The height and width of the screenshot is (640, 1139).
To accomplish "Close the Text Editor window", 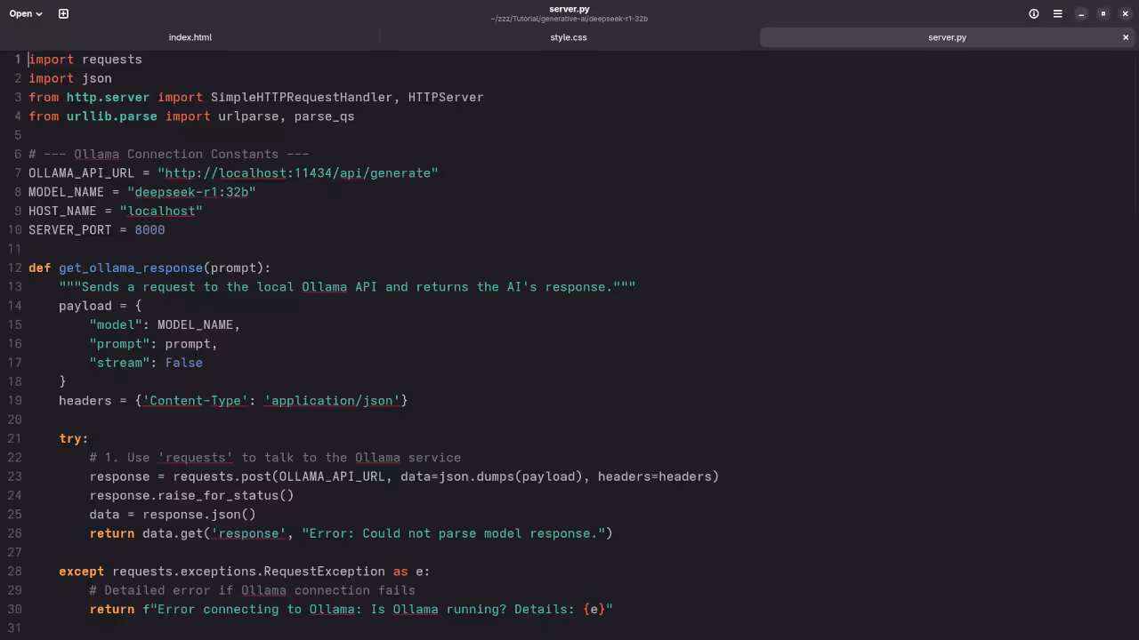I will click(1126, 13).
